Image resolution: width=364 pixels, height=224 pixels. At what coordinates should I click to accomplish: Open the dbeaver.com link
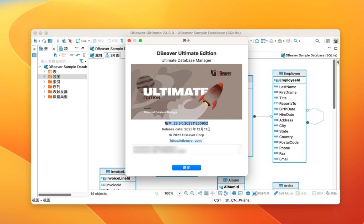point(186,140)
